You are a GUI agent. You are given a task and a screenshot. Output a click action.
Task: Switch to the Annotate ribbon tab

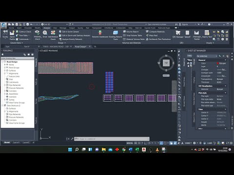(28, 28)
